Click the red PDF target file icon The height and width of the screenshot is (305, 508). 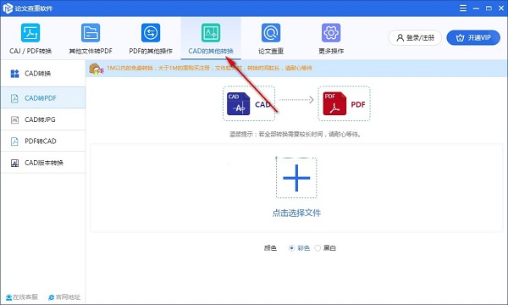(x=334, y=103)
